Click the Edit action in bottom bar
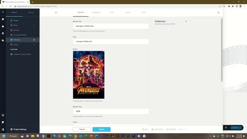The height and width of the screenshot is (139, 247). pos(145,129)
